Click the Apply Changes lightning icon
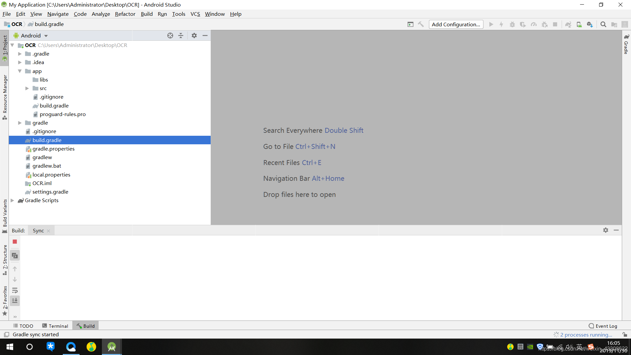The height and width of the screenshot is (355, 631). tap(502, 24)
